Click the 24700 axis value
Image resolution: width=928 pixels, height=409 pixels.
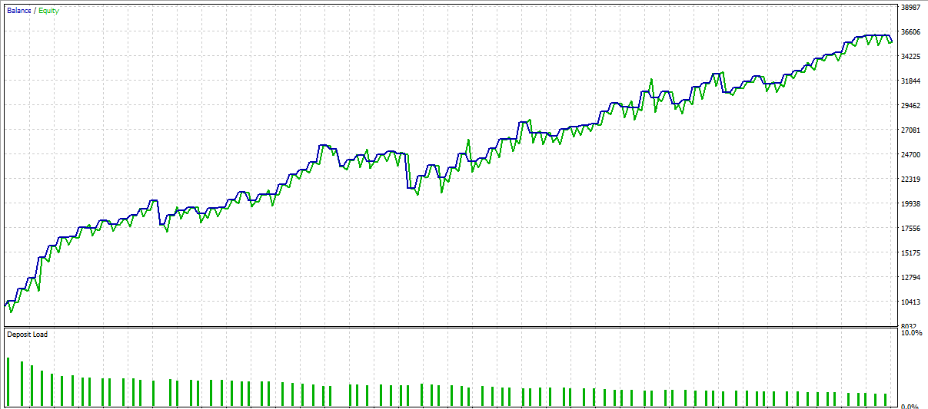click(910, 155)
